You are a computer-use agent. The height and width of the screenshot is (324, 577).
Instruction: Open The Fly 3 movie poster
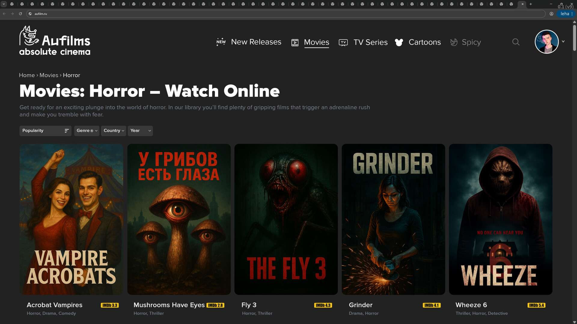click(x=286, y=219)
